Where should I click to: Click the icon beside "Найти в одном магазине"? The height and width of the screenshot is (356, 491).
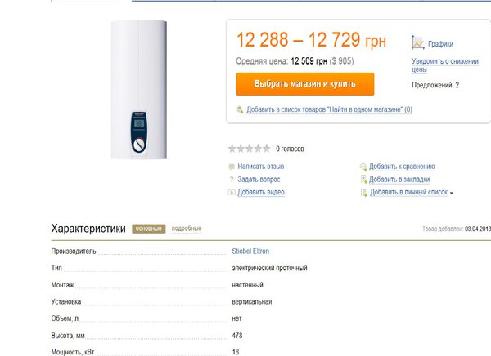(239, 109)
